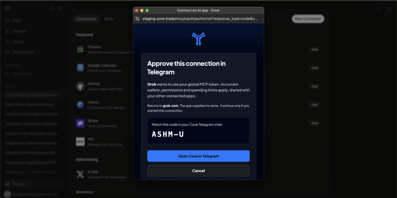
Task: Close the Connect an AI app popup
Action: (136, 10)
